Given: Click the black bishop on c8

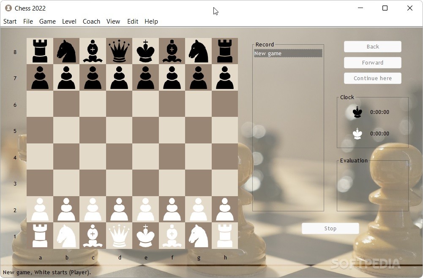Looking at the screenshot, I should click(x=93, y=51).
